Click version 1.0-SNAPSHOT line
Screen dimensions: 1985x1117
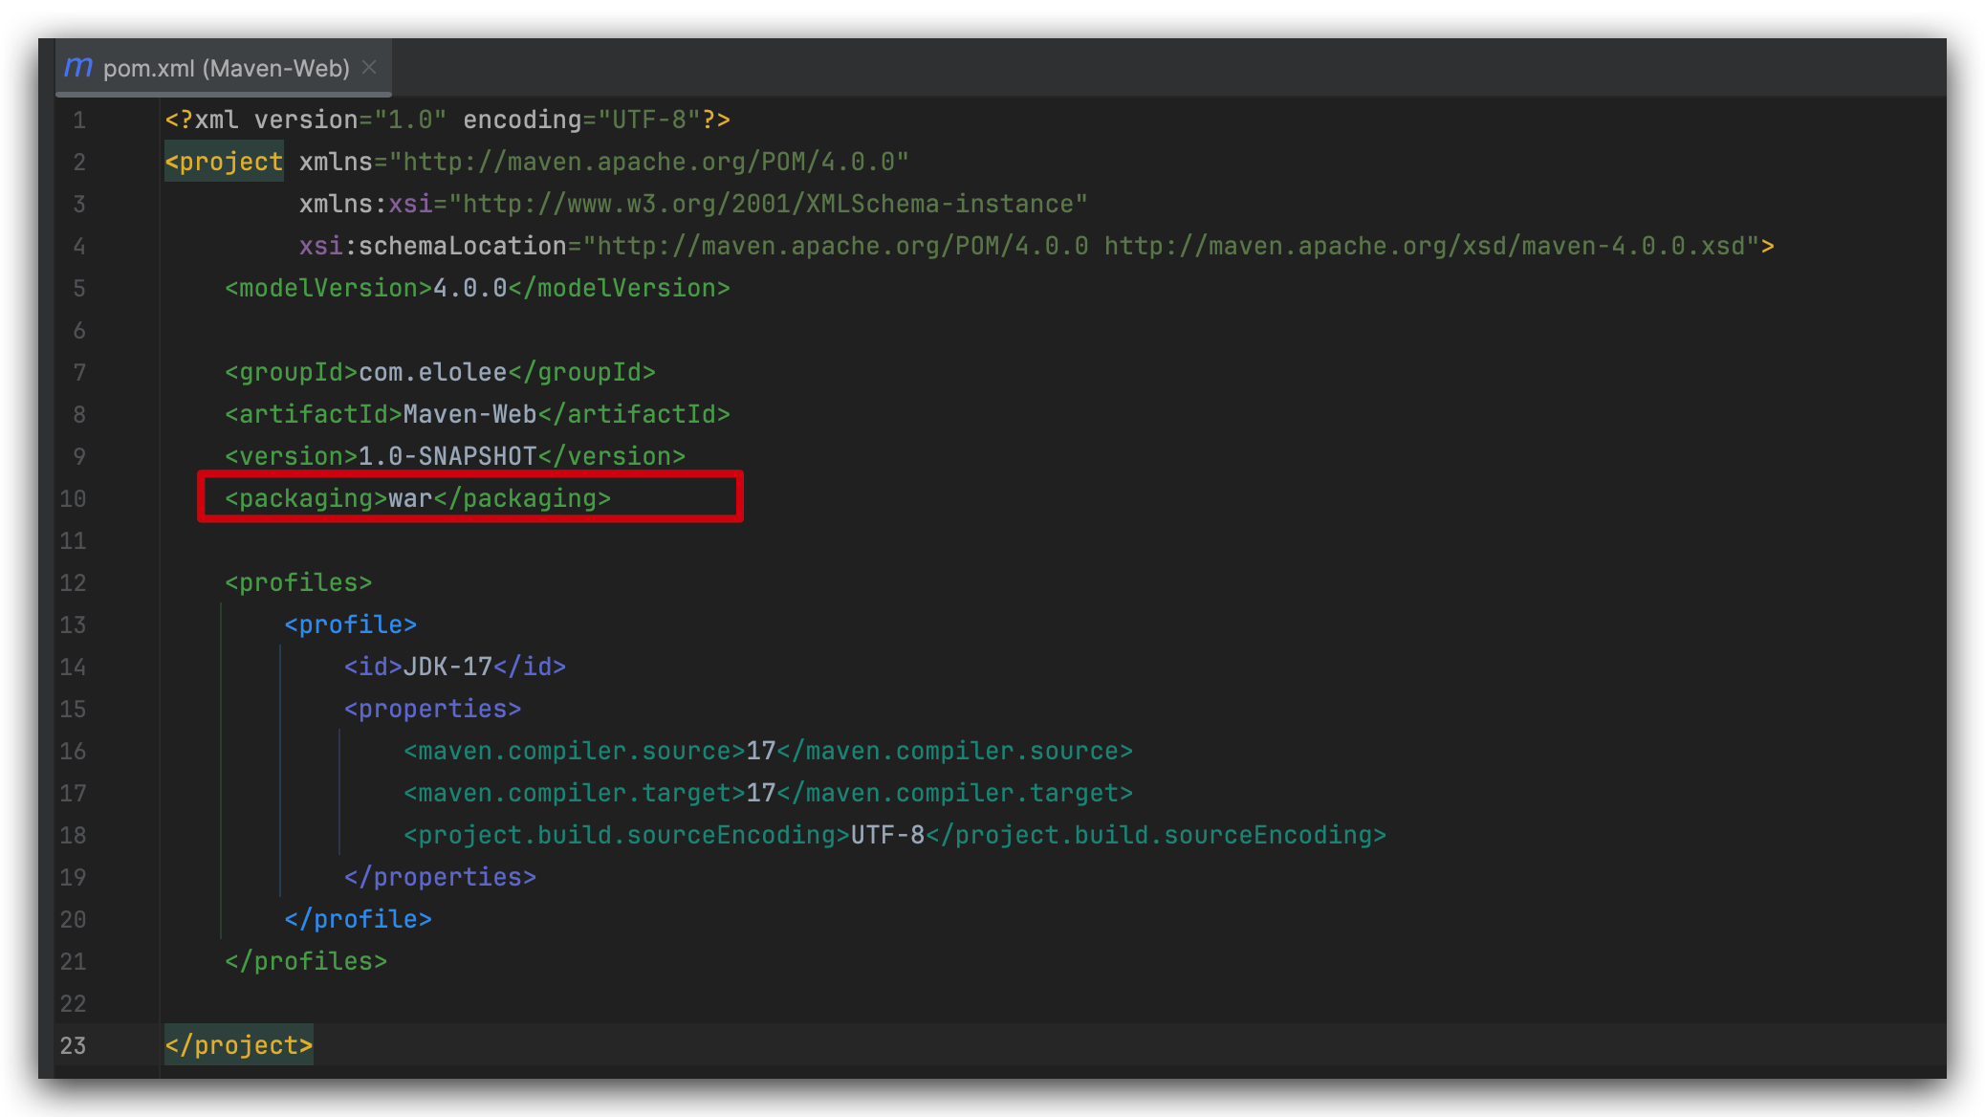tap(455, 457)
